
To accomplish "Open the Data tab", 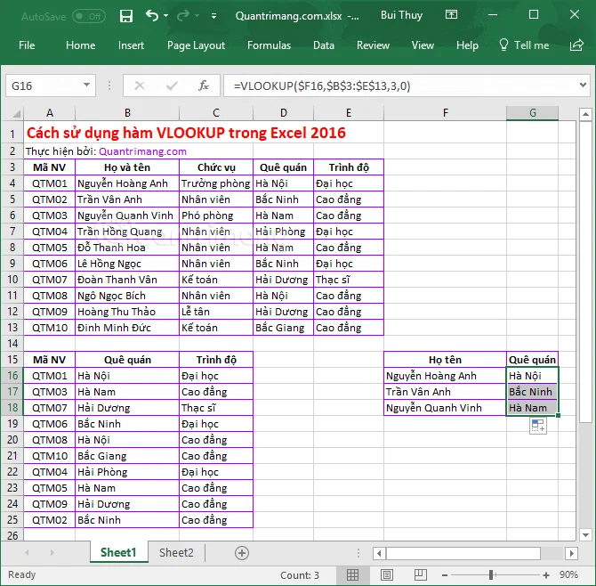I will click(324, 45).
